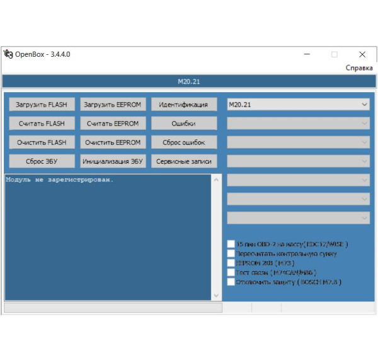Enable Отключить защиту (BOSCH M7.8) option
The height and width of the screenshot is (362, 378).
click(x=231, y=282)
